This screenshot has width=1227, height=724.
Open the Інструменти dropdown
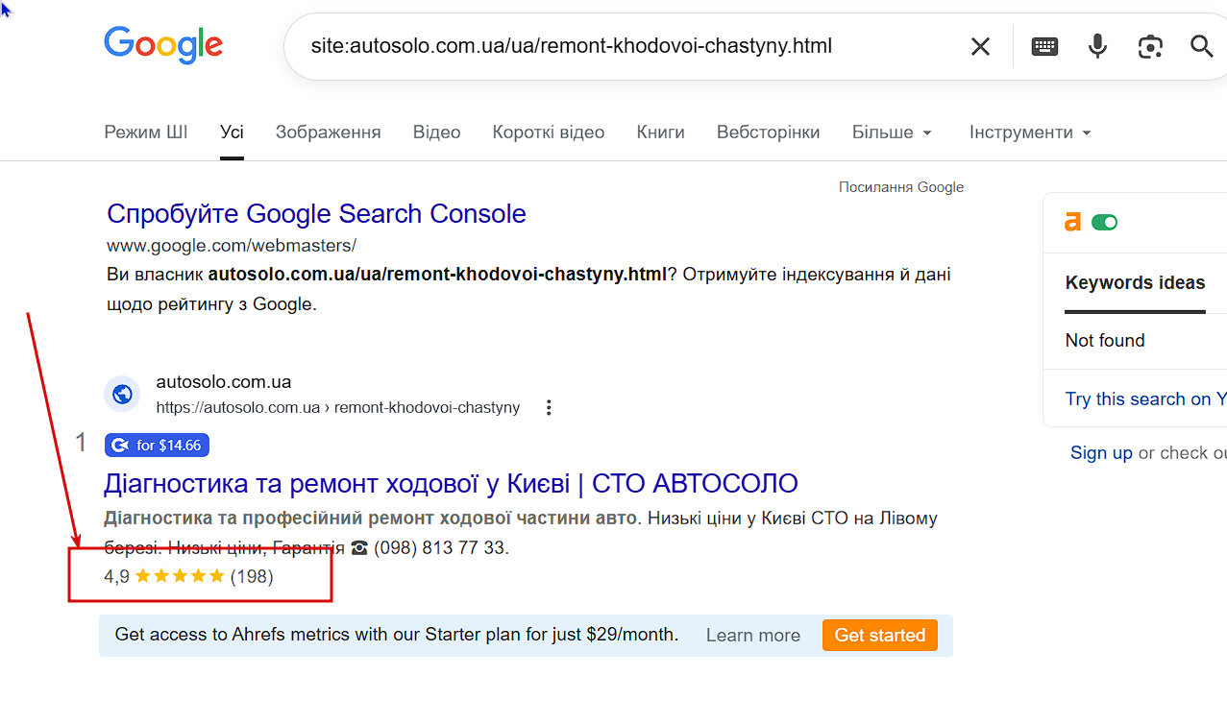point(1031,133)
